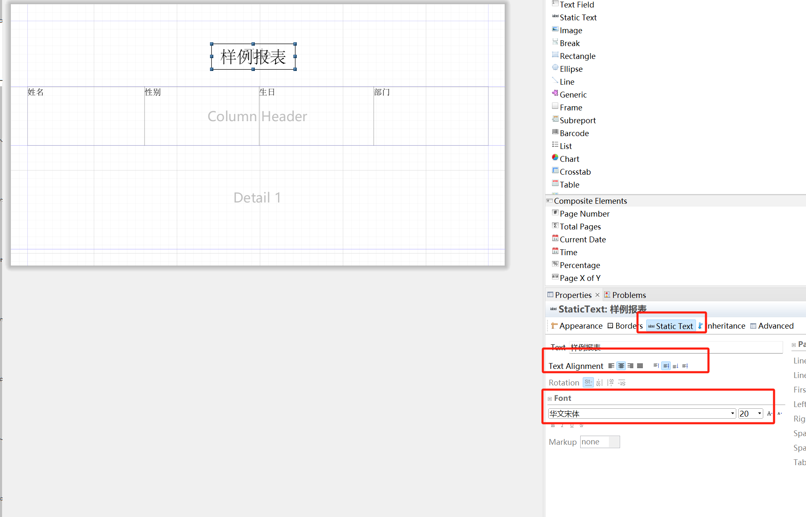Viewport: 806px width, 517px height.
Task: Set vertical alignment to bottom
Action: (x=675, y=366)
